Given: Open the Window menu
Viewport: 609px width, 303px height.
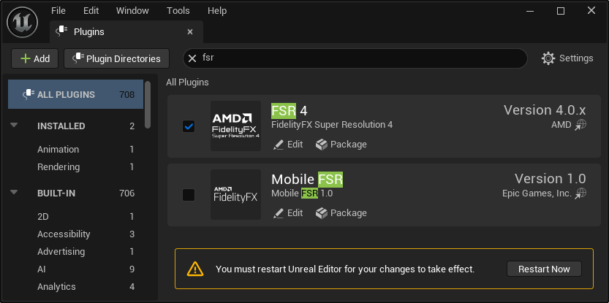Looking at the screenshot, I should tap(132, 11).
